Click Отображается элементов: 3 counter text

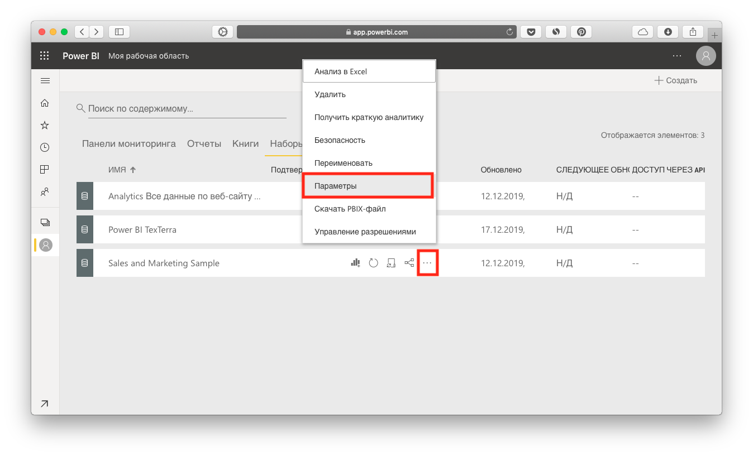point(653,135)
